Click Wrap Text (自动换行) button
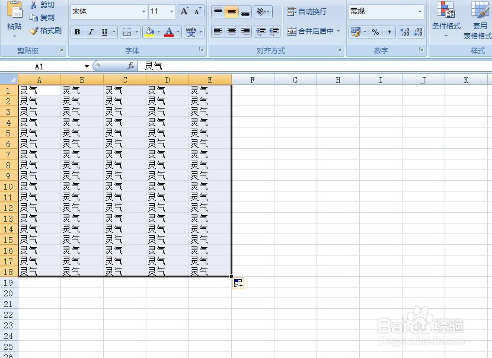Image resolution: width=492 pixels, height=358 pixels. (x=306, y=12)
